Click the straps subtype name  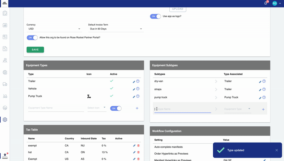pos(158,89)
